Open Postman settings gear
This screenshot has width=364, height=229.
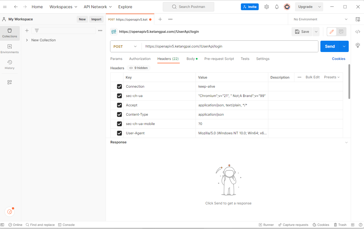point(267,7)
